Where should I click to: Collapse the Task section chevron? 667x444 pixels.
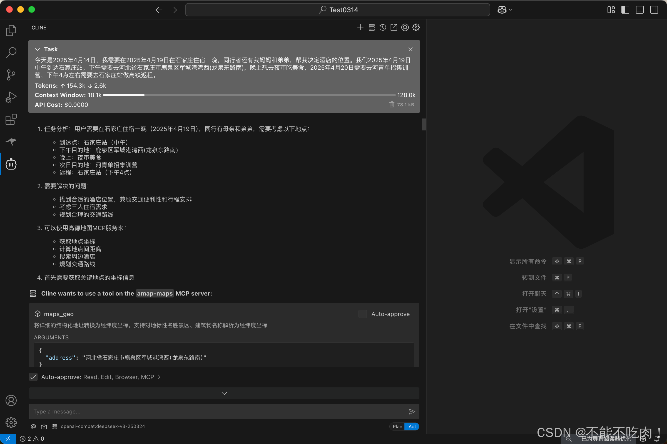(38, 49)
